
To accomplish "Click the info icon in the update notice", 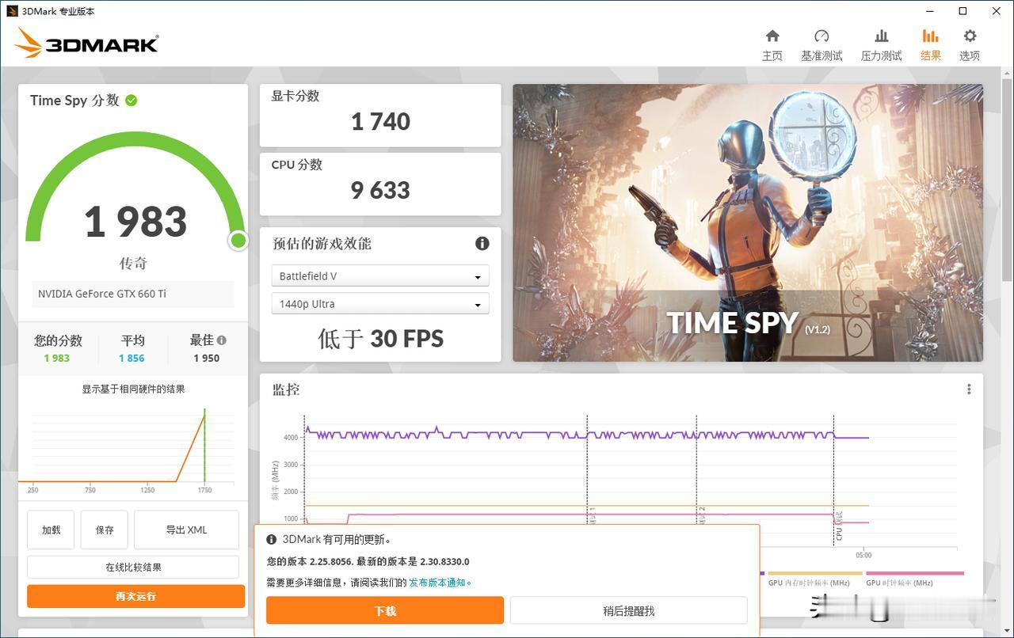I will click(x=272, y=540).
